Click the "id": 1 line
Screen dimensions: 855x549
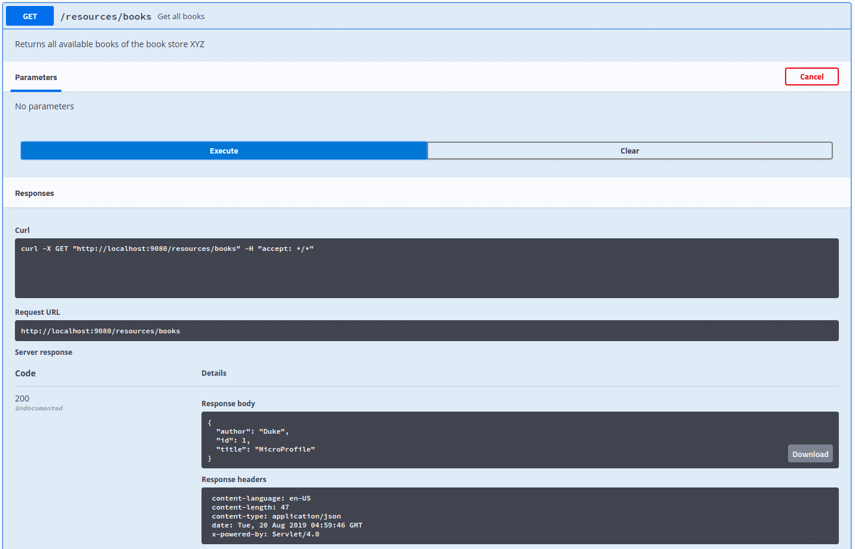tap(233, 440)
